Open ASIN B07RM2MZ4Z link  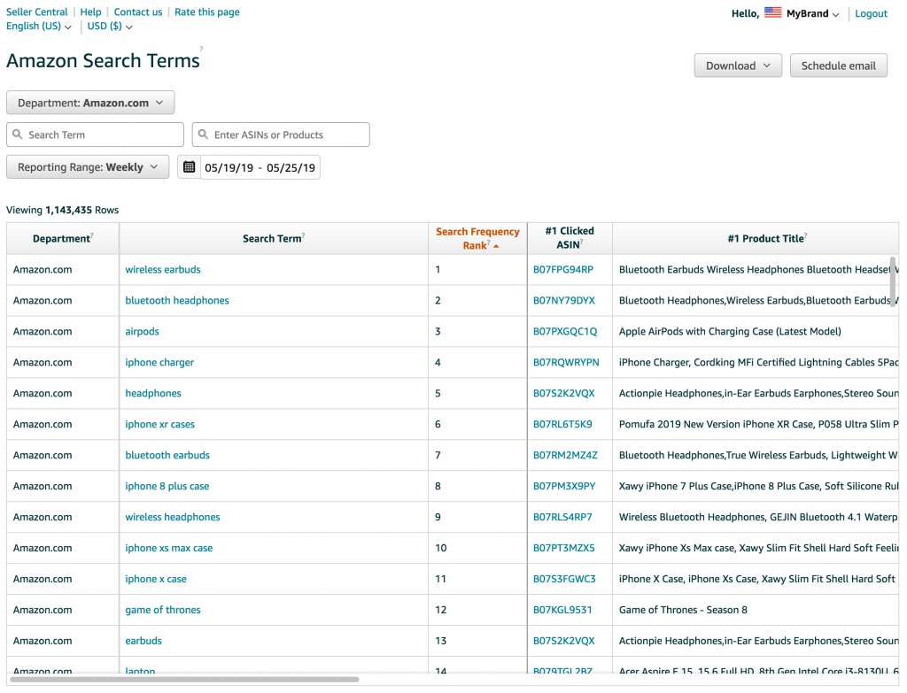565,455
